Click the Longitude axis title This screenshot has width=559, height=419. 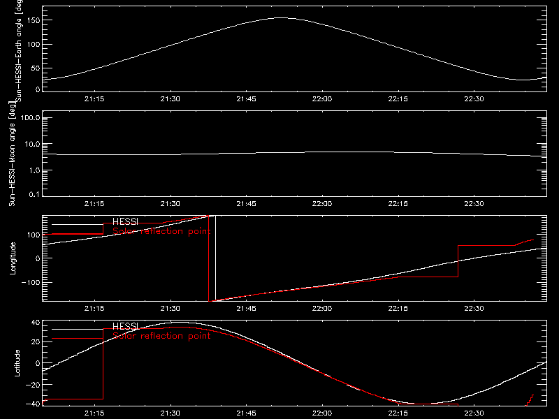pyautogui.click(x=13, y=258)
